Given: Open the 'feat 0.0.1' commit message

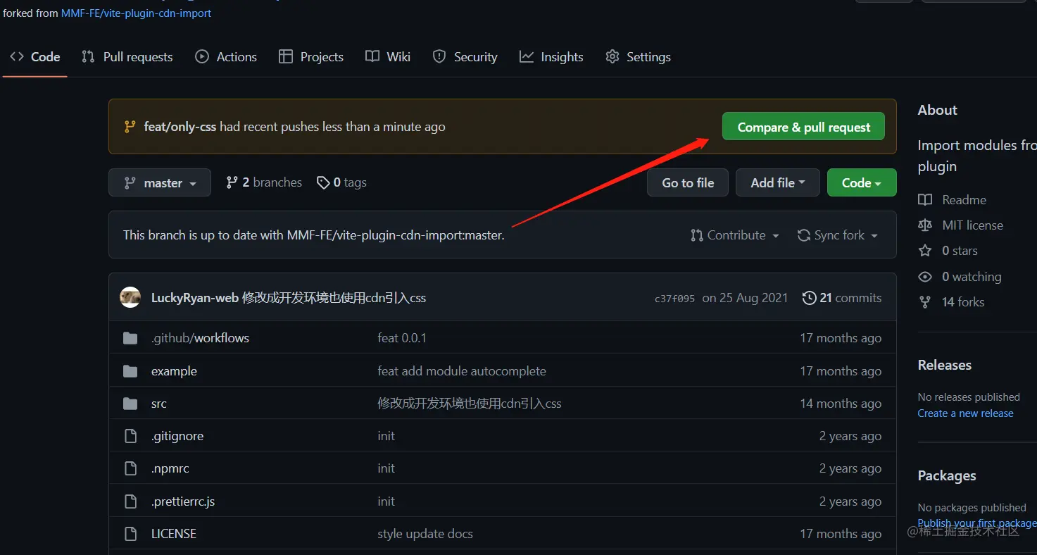Looking at the screenshot, I should point(402,338).
